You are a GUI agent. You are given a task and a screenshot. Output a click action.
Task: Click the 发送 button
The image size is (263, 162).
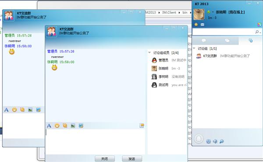pyautogui.click(x=132, y=158)
